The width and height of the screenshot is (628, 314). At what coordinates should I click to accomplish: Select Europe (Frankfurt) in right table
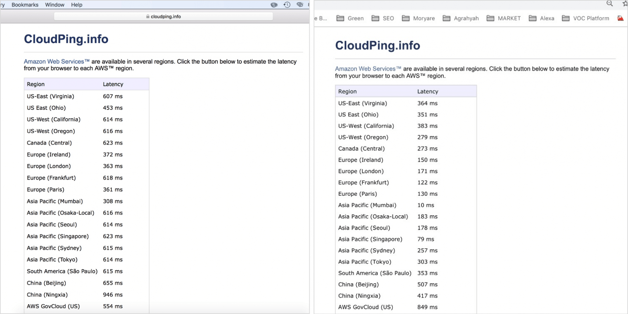click(x=363, y=183)
